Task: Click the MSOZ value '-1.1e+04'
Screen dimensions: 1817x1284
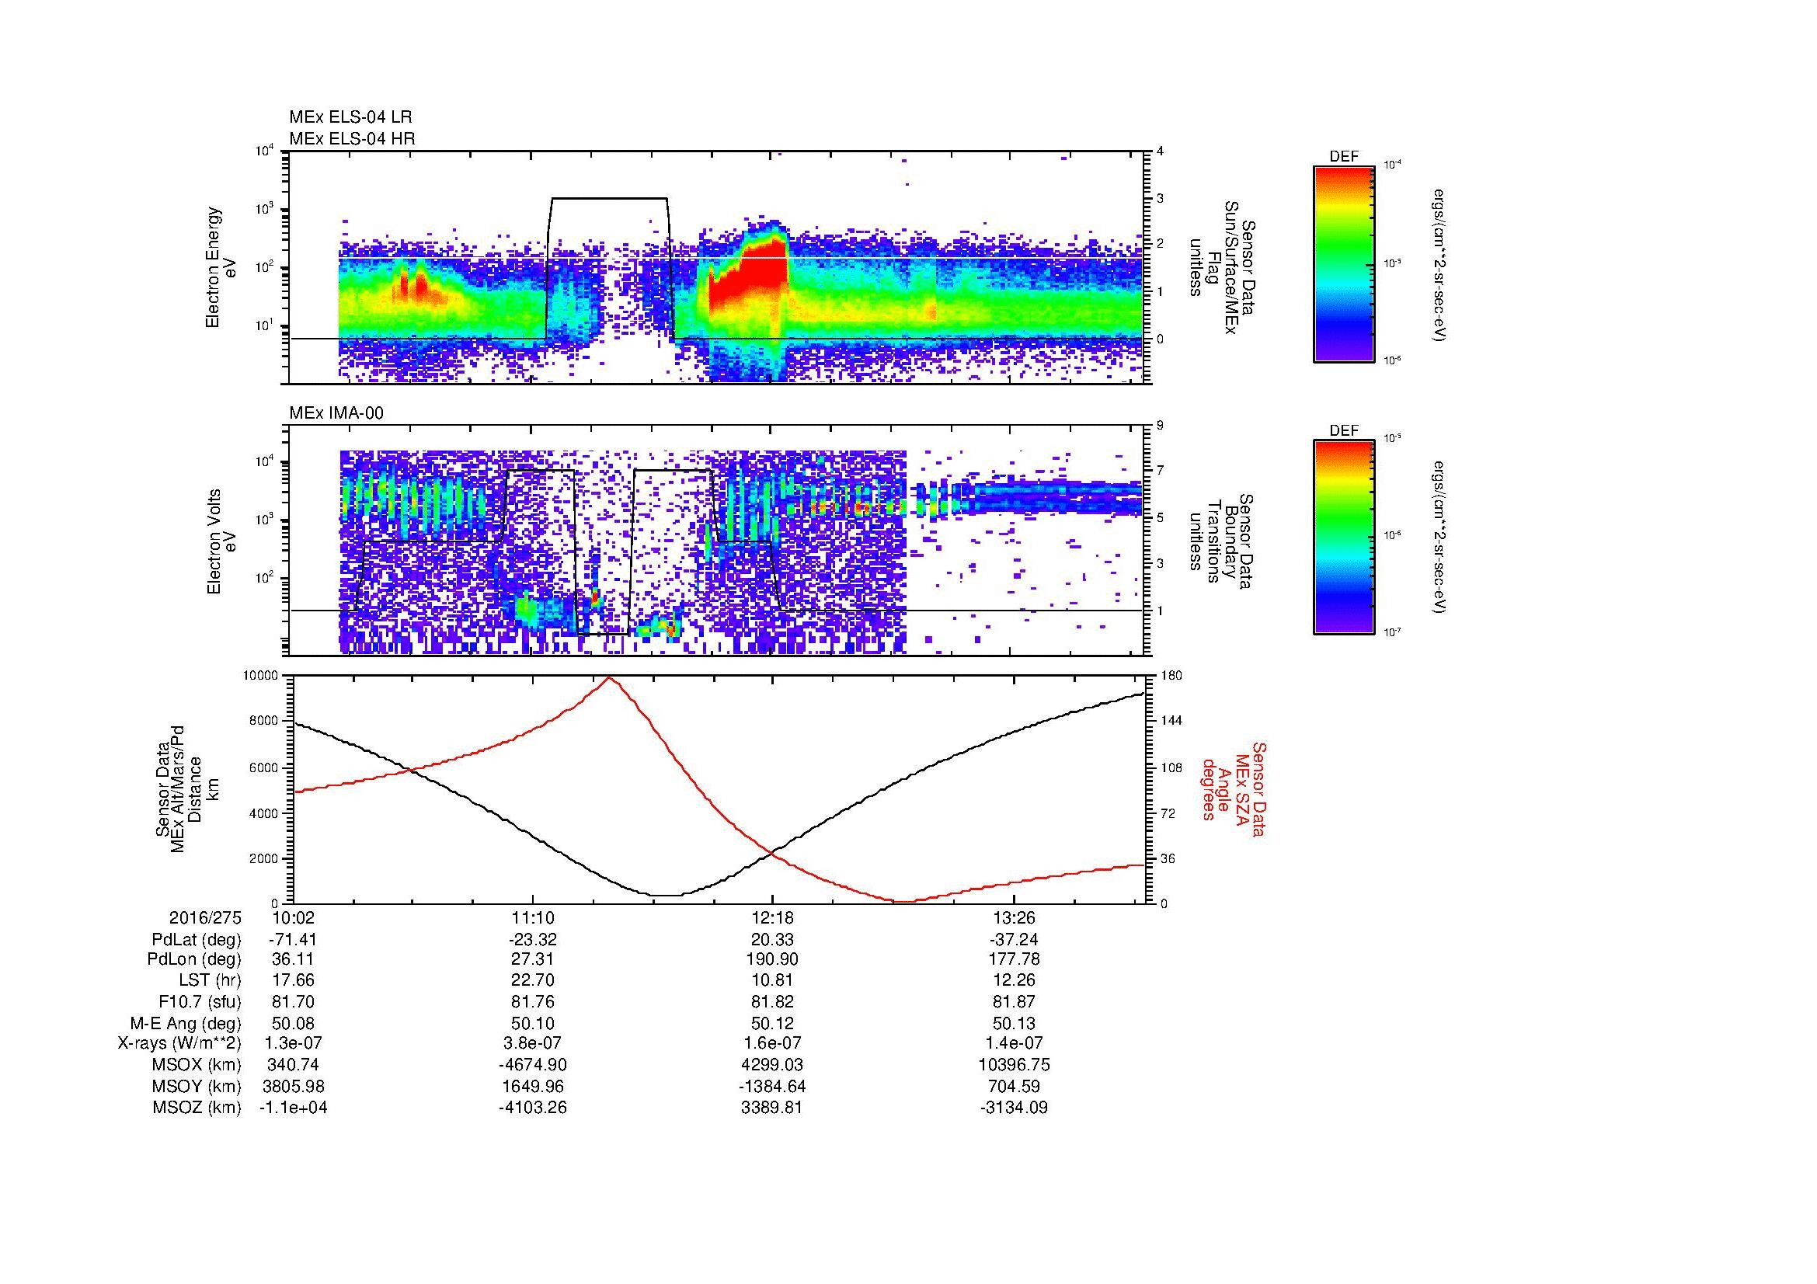Action: tap(294, 1108)
